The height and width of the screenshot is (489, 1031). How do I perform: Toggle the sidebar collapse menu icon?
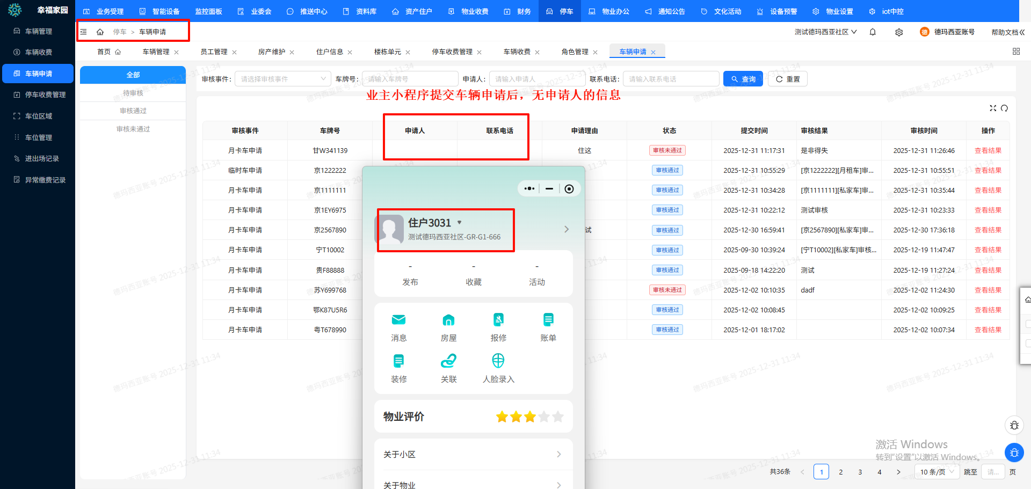(84, 32)
